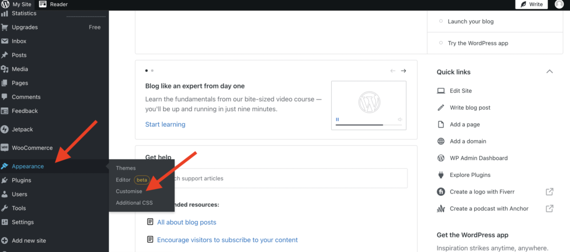Click Add new site in sidebar
The image size is (570, 252).
(28, 240)
